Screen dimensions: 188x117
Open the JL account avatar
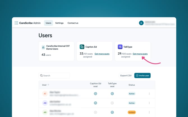point(141,23)
